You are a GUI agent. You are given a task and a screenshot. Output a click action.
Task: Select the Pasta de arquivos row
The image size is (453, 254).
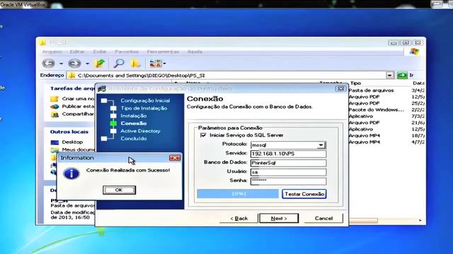click(x=386, y=90)
